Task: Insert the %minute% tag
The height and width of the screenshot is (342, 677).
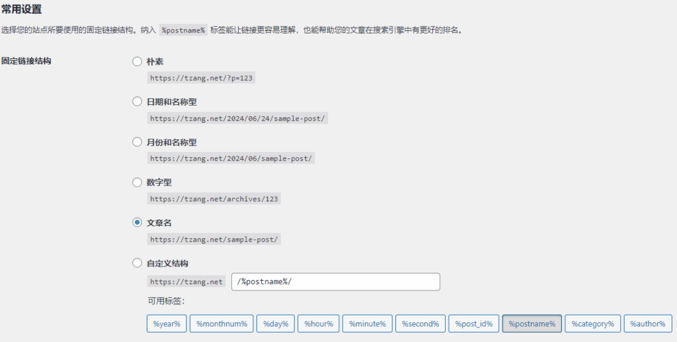Action: tap(367, 324)
